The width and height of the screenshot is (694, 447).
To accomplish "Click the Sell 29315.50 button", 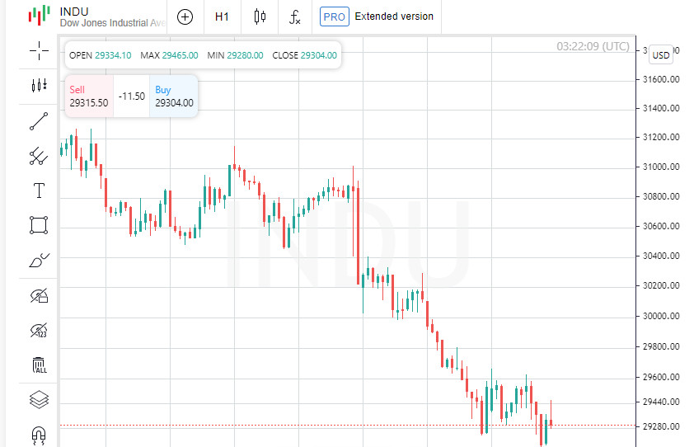I will point(89,96).
